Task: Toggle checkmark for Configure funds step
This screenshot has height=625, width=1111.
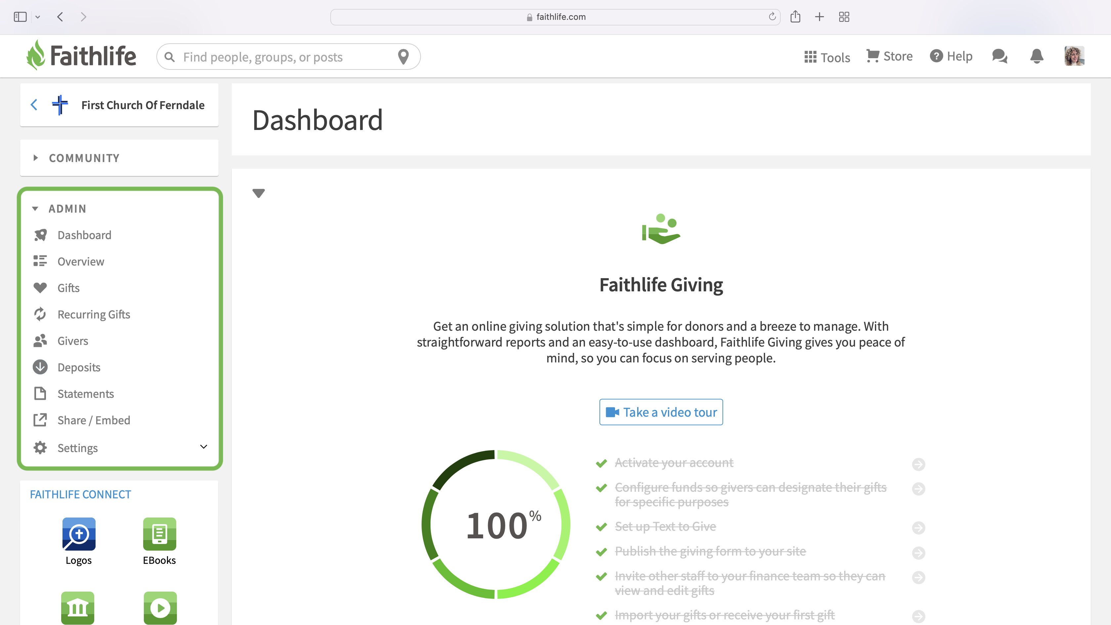Action: point(601,488)
